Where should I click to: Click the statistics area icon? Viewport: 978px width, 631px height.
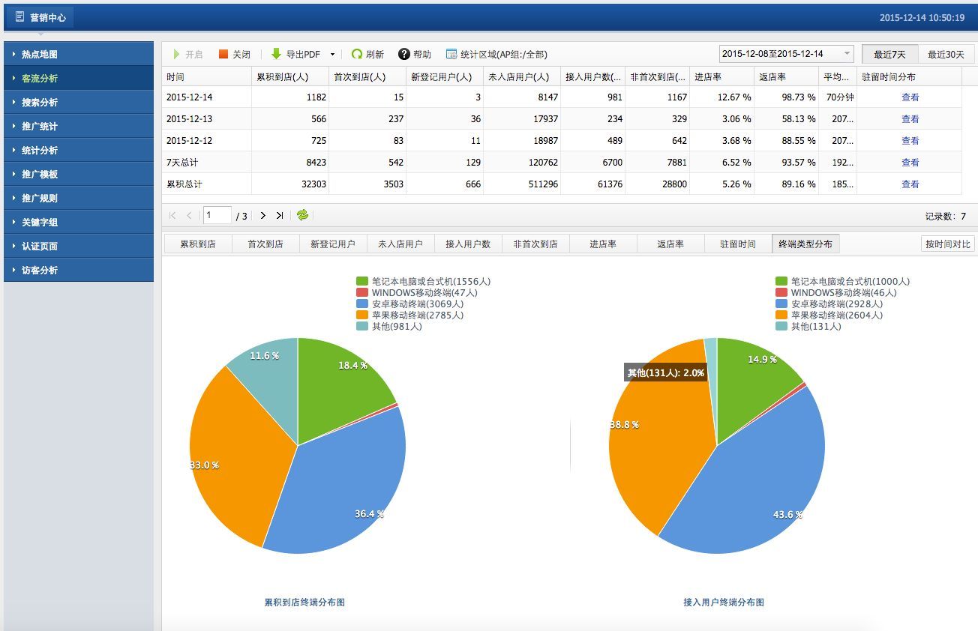pos(451,54)
